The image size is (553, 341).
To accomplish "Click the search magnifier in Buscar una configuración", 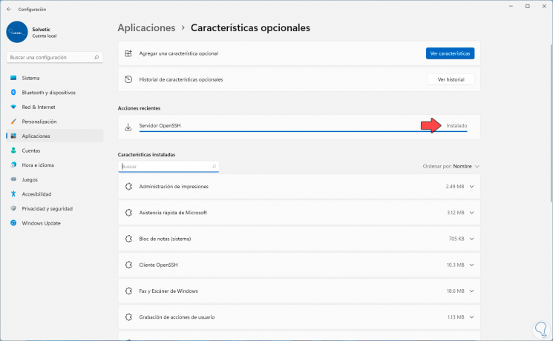I will [x=97, y=57].
